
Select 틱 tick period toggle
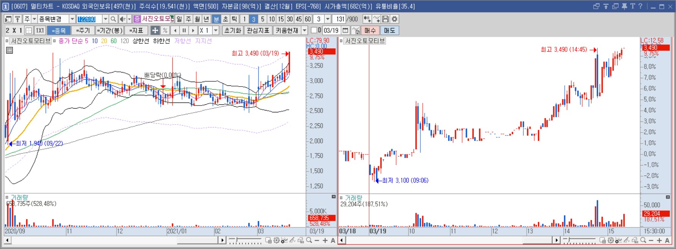(234, 19)
